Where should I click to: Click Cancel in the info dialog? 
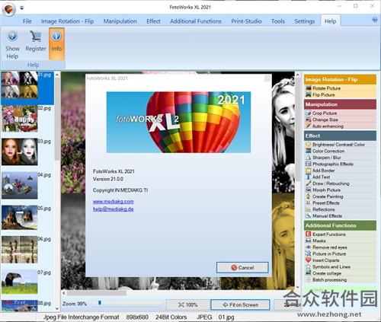coord(242,267)
